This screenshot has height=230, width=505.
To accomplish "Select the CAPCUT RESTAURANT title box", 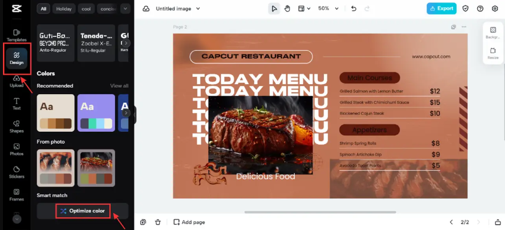I will (251, 56).
